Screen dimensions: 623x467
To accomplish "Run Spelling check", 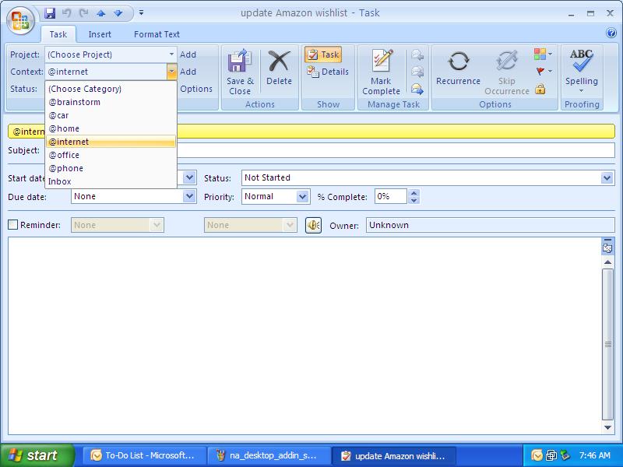I will [x=581, y=67].
